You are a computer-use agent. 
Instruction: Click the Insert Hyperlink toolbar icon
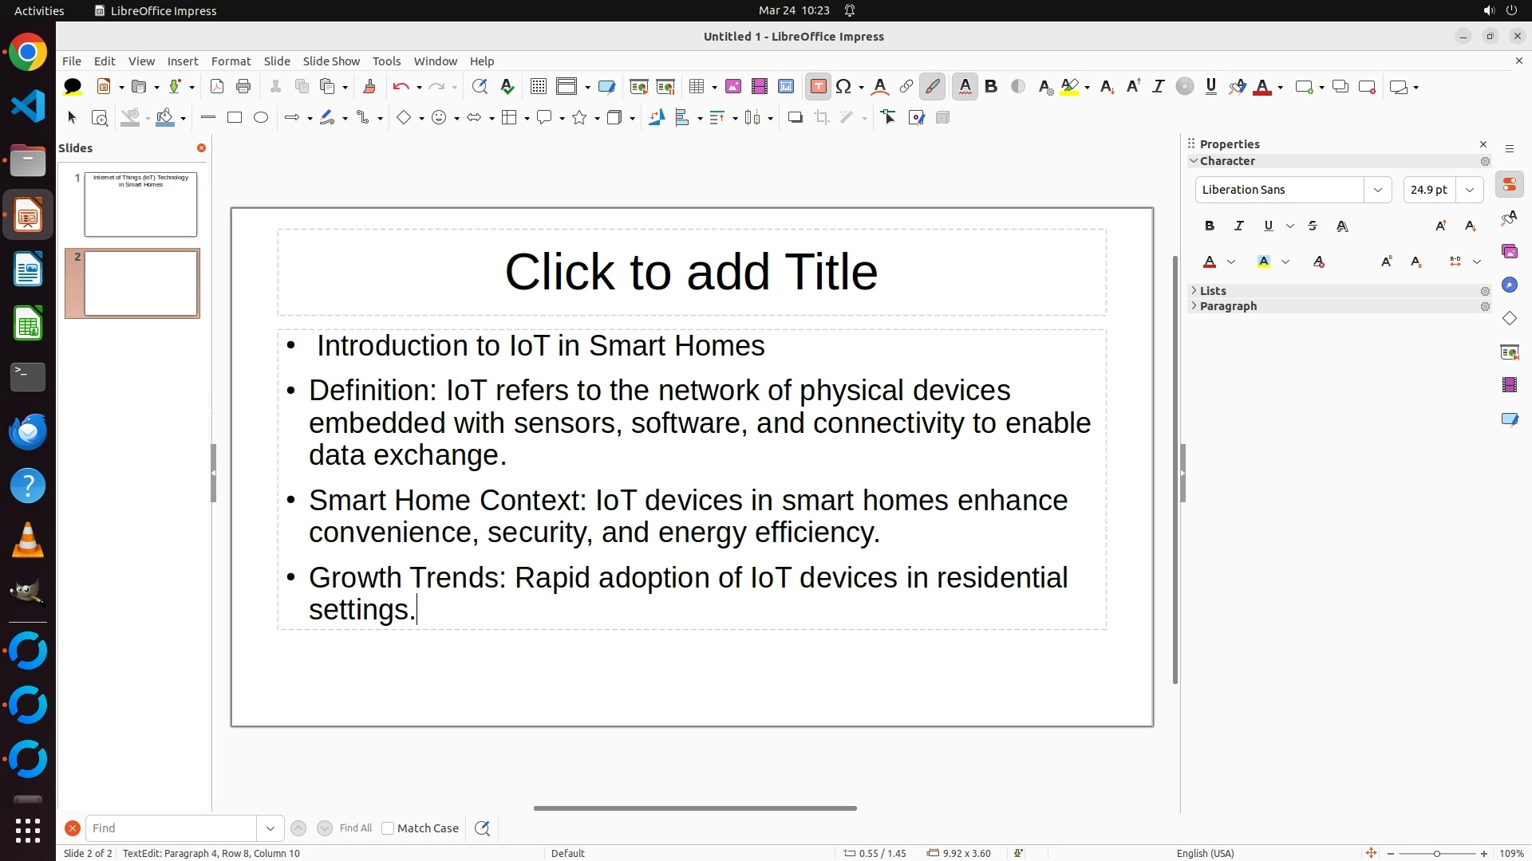click(906, 87)
